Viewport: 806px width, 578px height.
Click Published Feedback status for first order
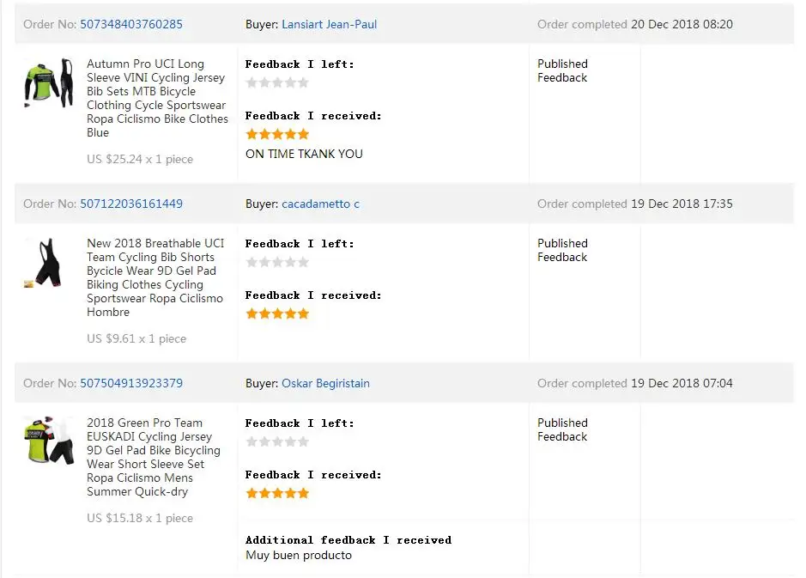coord(562,71)
